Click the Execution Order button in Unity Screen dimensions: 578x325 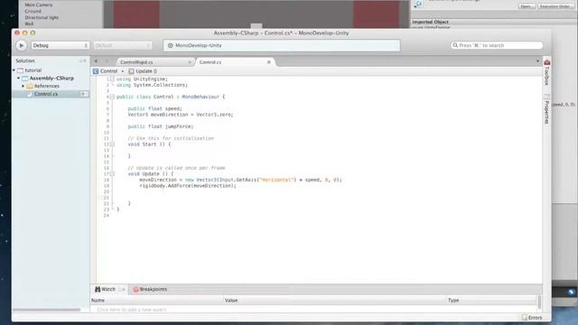(x=555, y=6)
